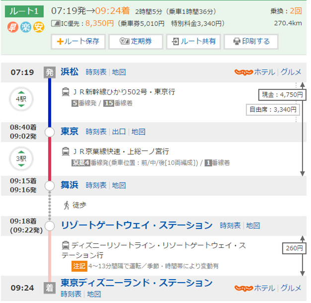Open the 自由席：3,340円 seat type box
Image resolution: width=311 pixels, height=303 pixels.
point(273,110)
